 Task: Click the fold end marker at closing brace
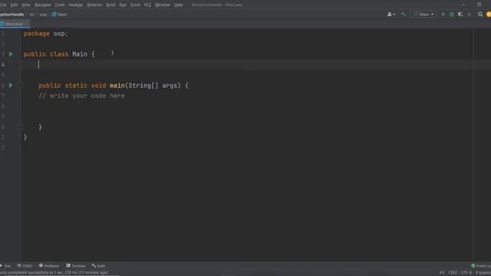(x=21, y=127)
